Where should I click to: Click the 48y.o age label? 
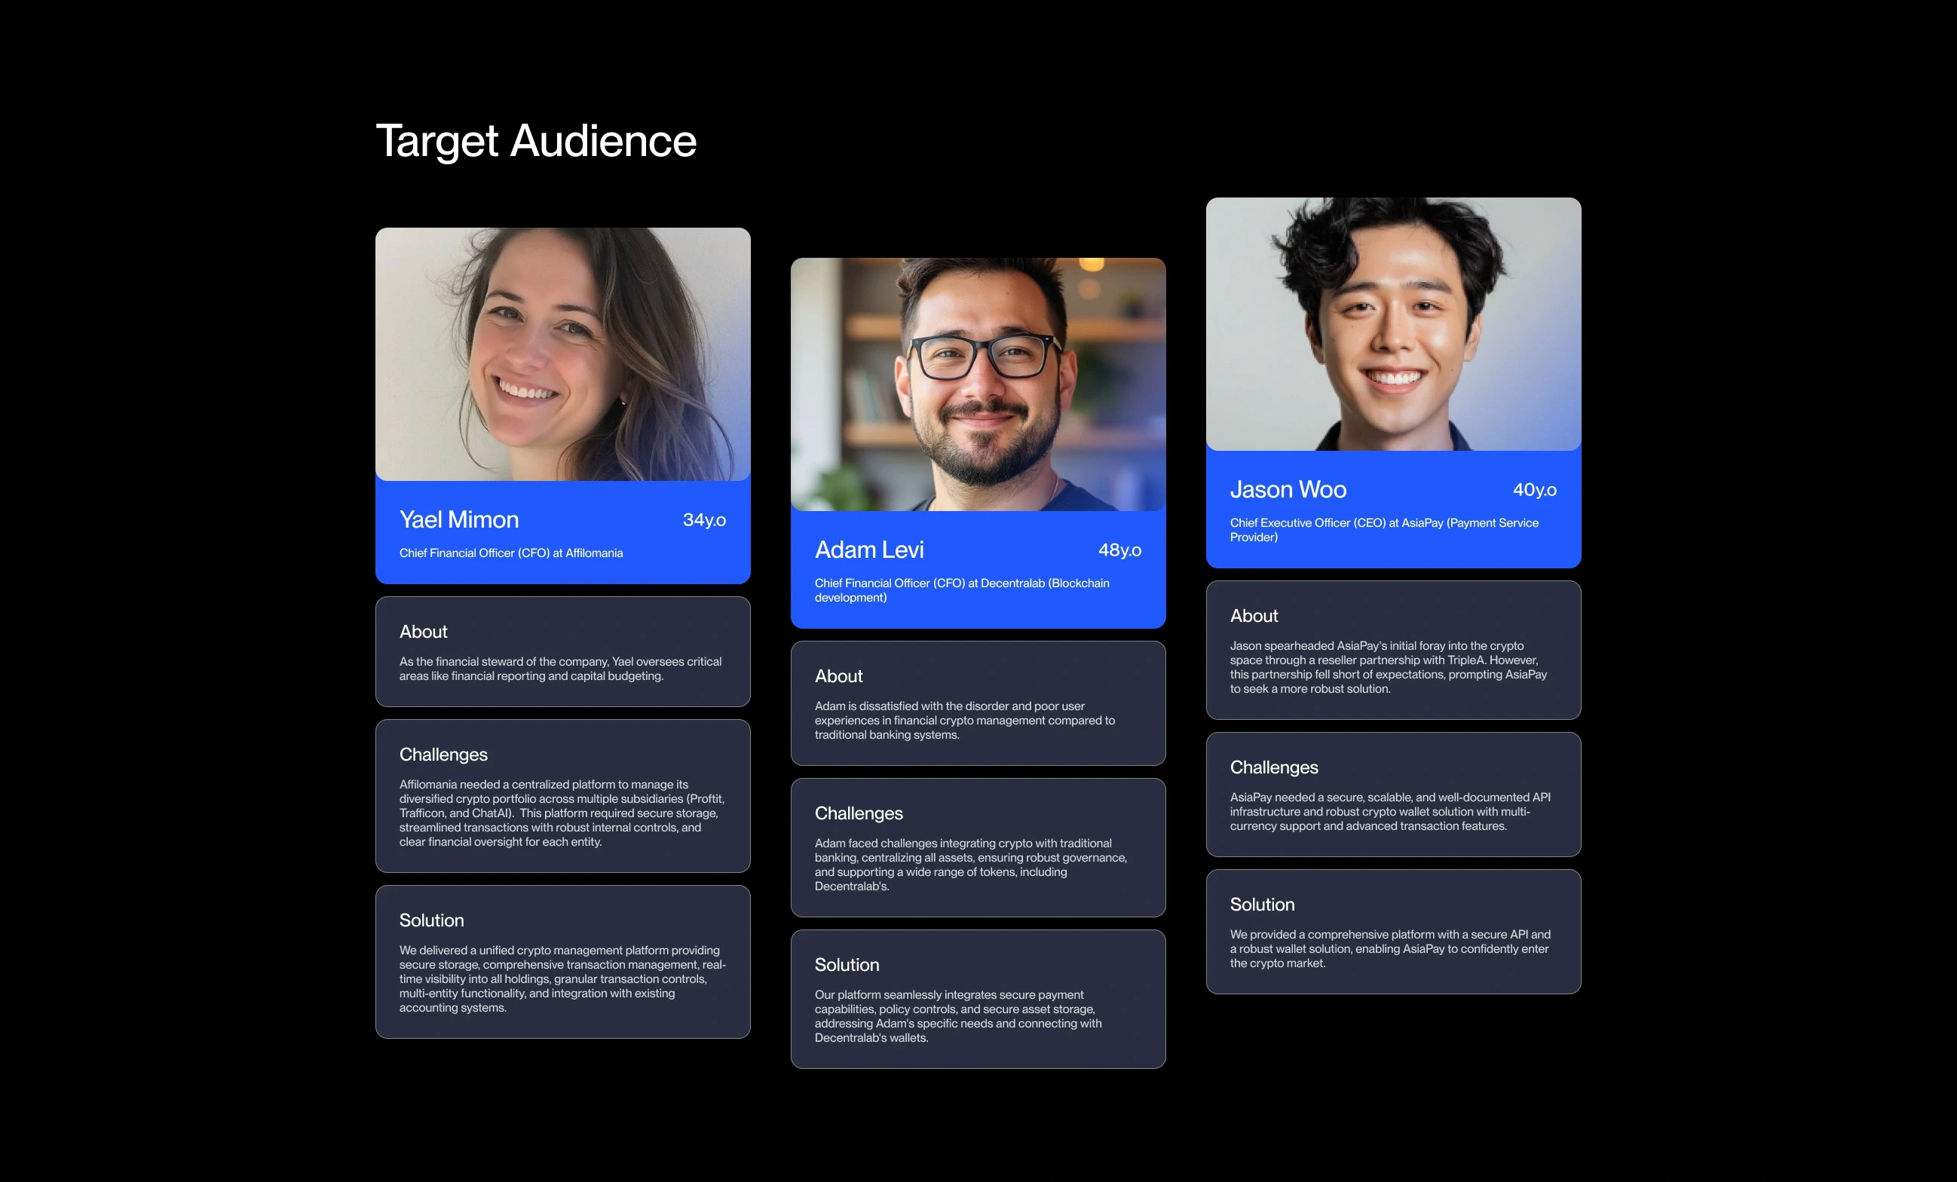click(1119, 550)
